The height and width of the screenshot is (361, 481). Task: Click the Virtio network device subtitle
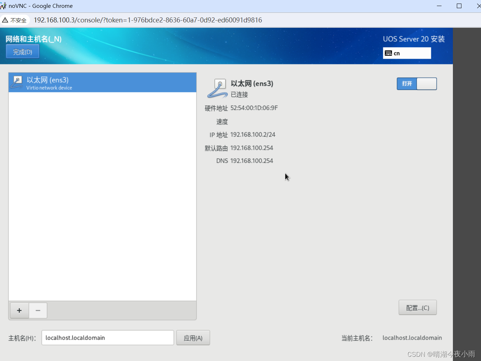[x=49, y=88]
